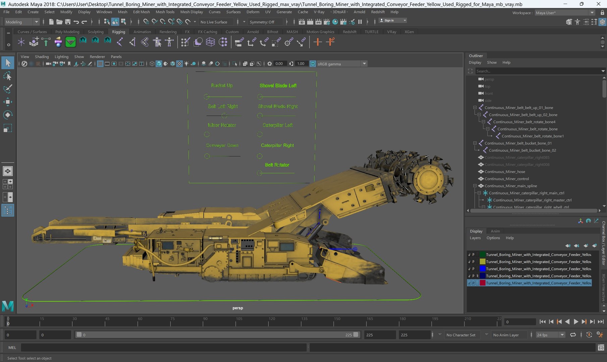Click the Set Key plus shelf icon
This screenshot has height=362, width=607.
(317, 42)
